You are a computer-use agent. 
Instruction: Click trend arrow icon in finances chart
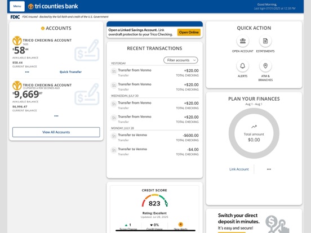coord(254,127)
